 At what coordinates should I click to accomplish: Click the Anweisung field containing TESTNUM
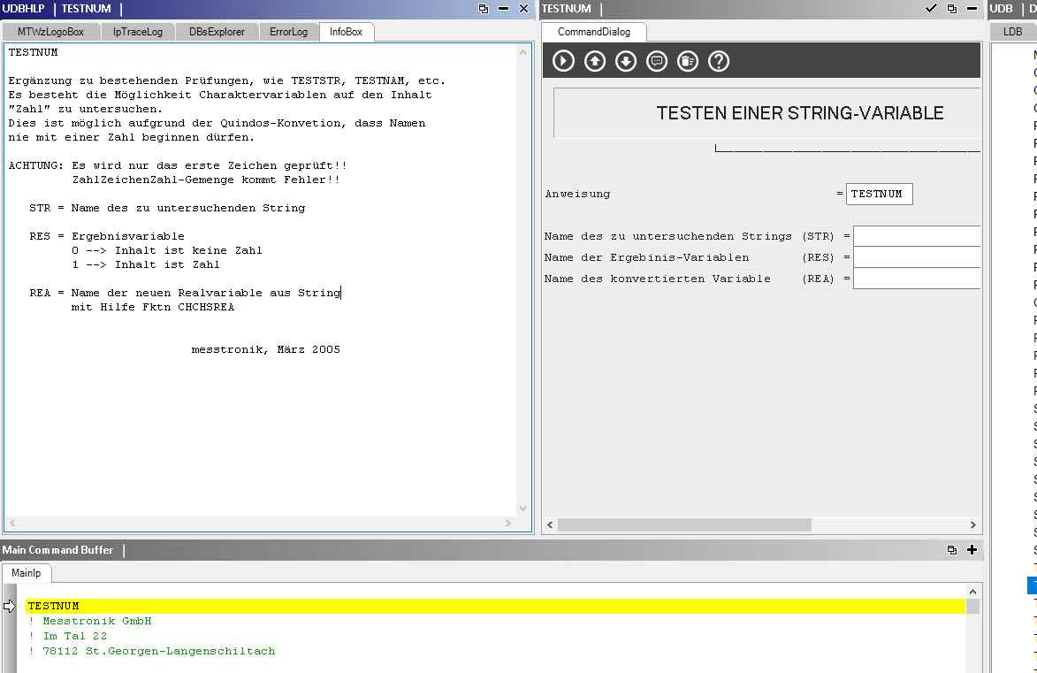click(x=879, y=194)
